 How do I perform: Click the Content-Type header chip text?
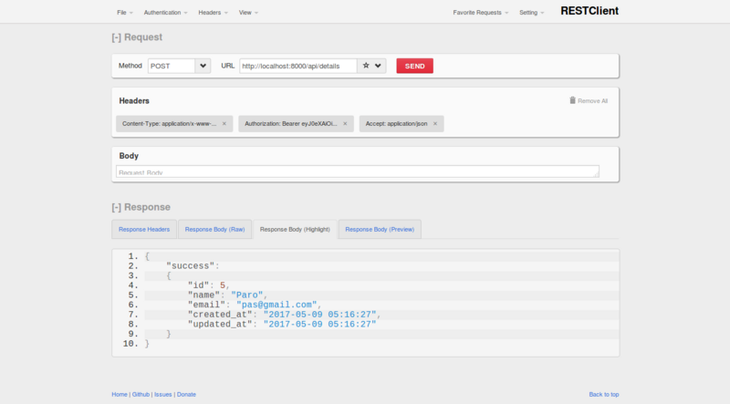click(x=169, y=124)
